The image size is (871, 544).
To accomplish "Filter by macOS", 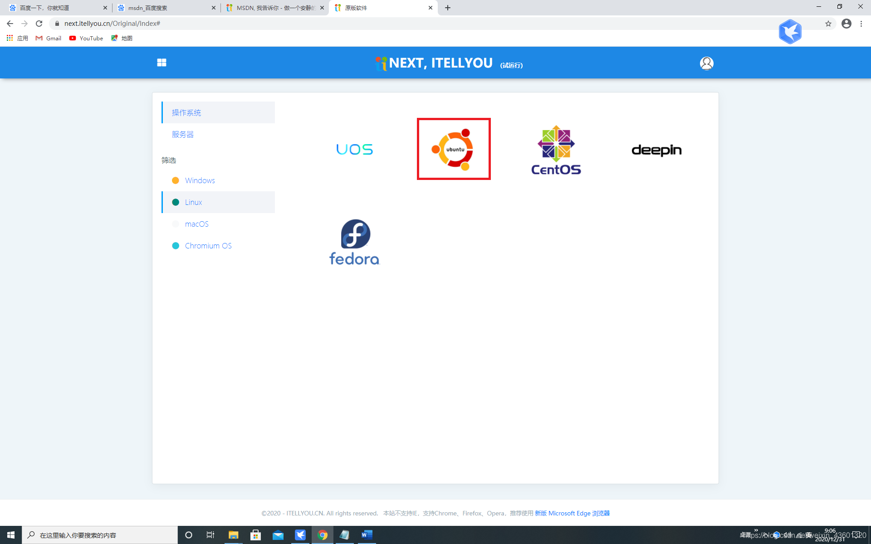I will click(218, 224).
